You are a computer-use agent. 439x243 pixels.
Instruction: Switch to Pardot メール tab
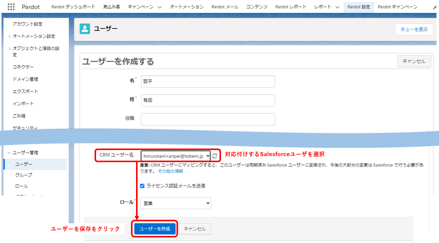click(225, 7)
